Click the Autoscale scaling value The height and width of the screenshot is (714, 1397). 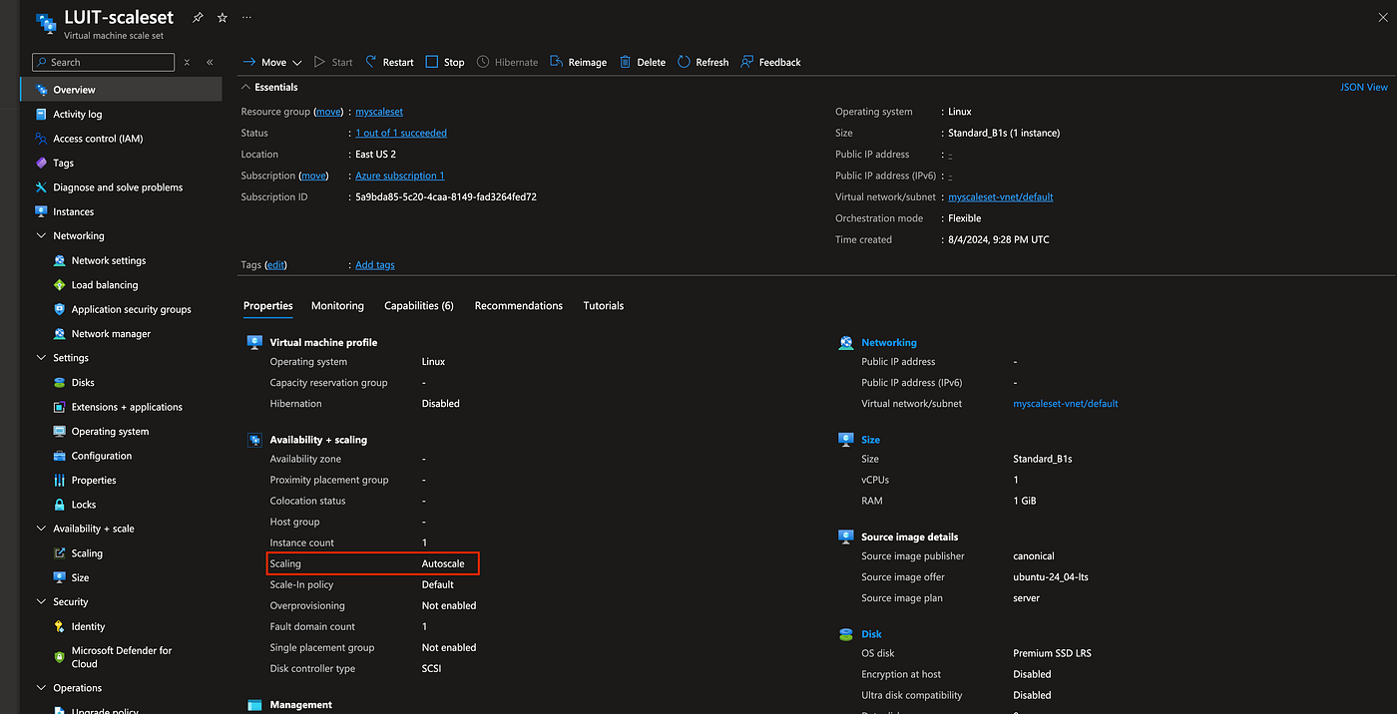pos(443,564)
